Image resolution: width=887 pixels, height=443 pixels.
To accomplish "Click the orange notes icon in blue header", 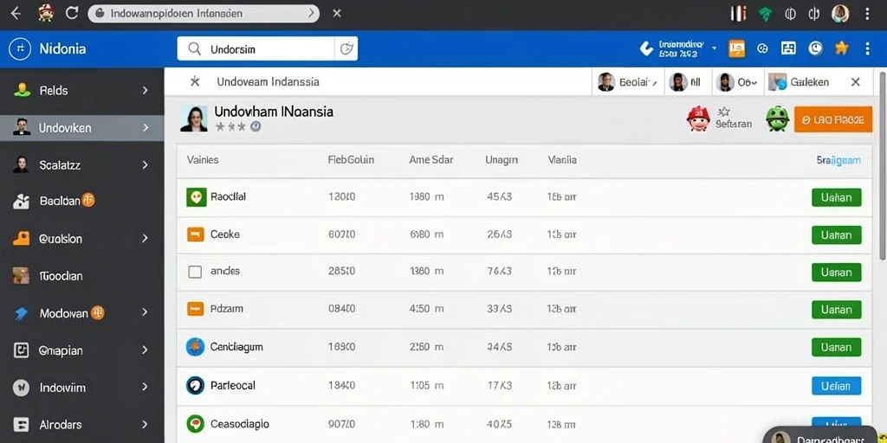I will (736, 49).
